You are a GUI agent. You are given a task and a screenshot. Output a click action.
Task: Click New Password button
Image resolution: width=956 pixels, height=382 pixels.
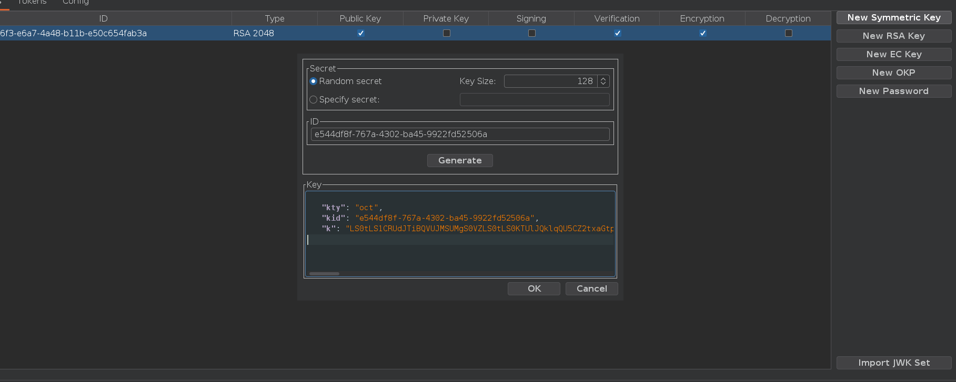894,91
